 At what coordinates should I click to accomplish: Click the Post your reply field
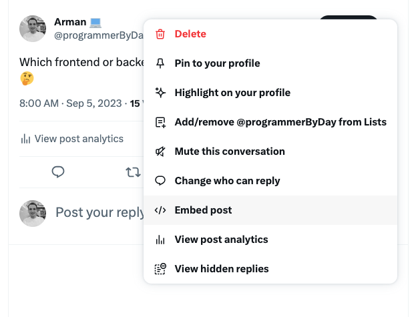[100, 212]
